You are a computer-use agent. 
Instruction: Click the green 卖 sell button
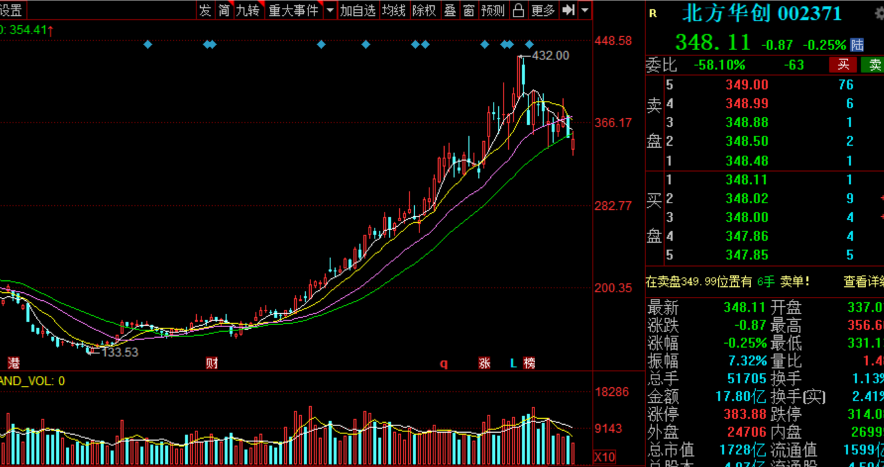(872, 65)
